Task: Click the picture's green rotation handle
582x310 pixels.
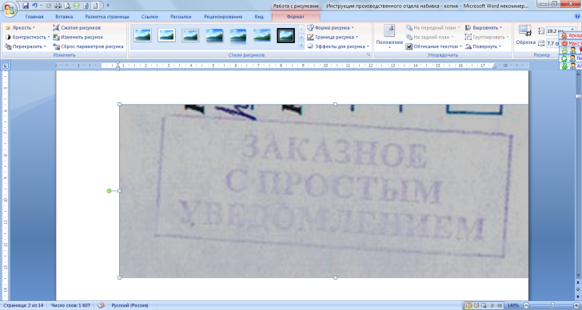Action: (109, 191)
